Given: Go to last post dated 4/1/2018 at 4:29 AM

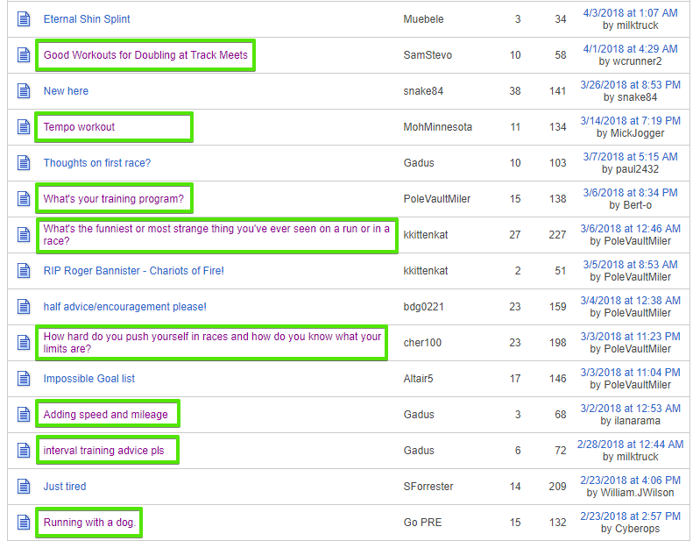Looking at the screenshot, I should click(631, 49).
